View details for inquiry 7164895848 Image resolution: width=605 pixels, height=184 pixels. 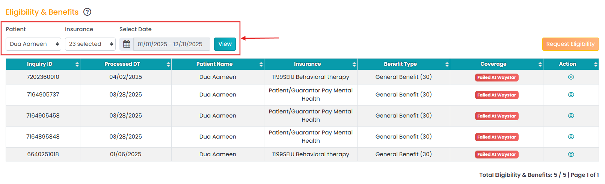point(571,137)
